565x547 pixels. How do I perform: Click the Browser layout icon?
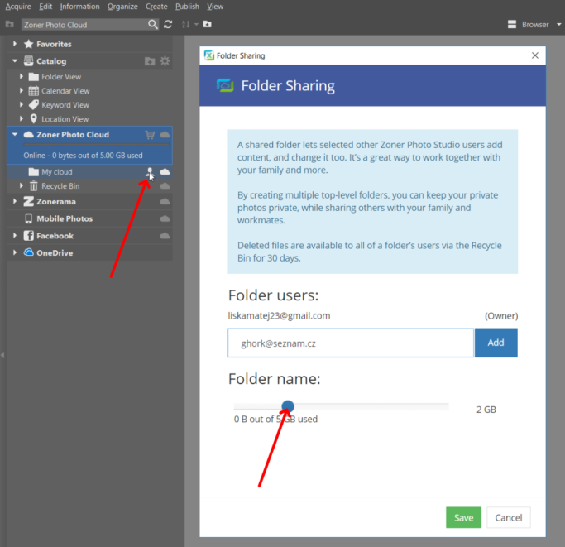pyautogui.click(x=512, y=24)
